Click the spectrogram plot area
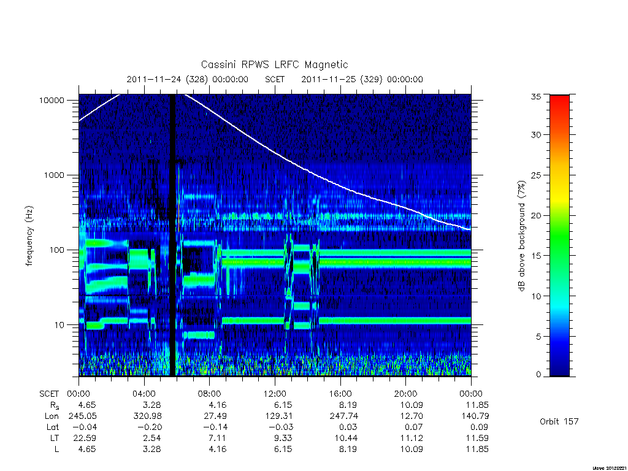 (275, 235)
